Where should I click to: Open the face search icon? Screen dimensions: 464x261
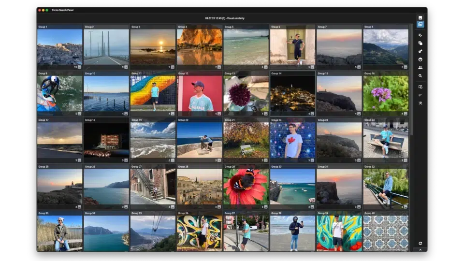point(420,59)
